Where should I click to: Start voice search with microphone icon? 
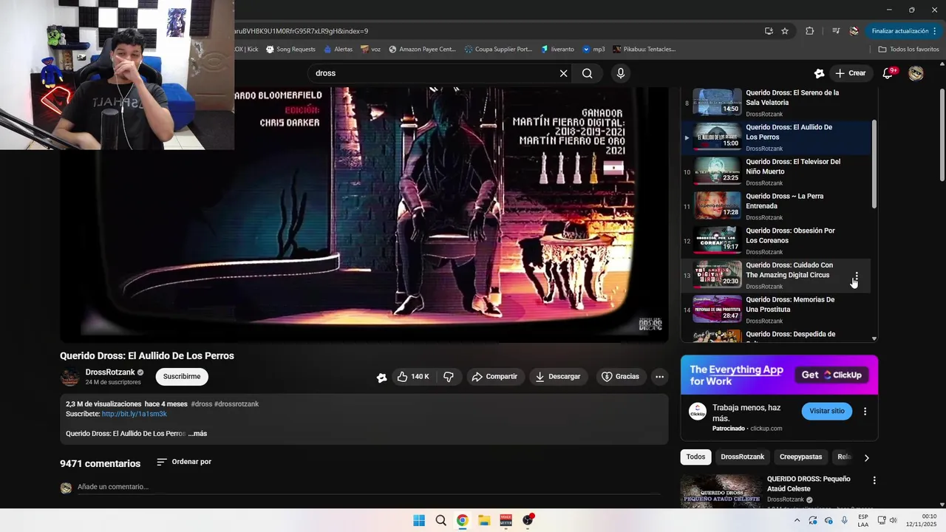pyautogui.click(x=621, y=73)
